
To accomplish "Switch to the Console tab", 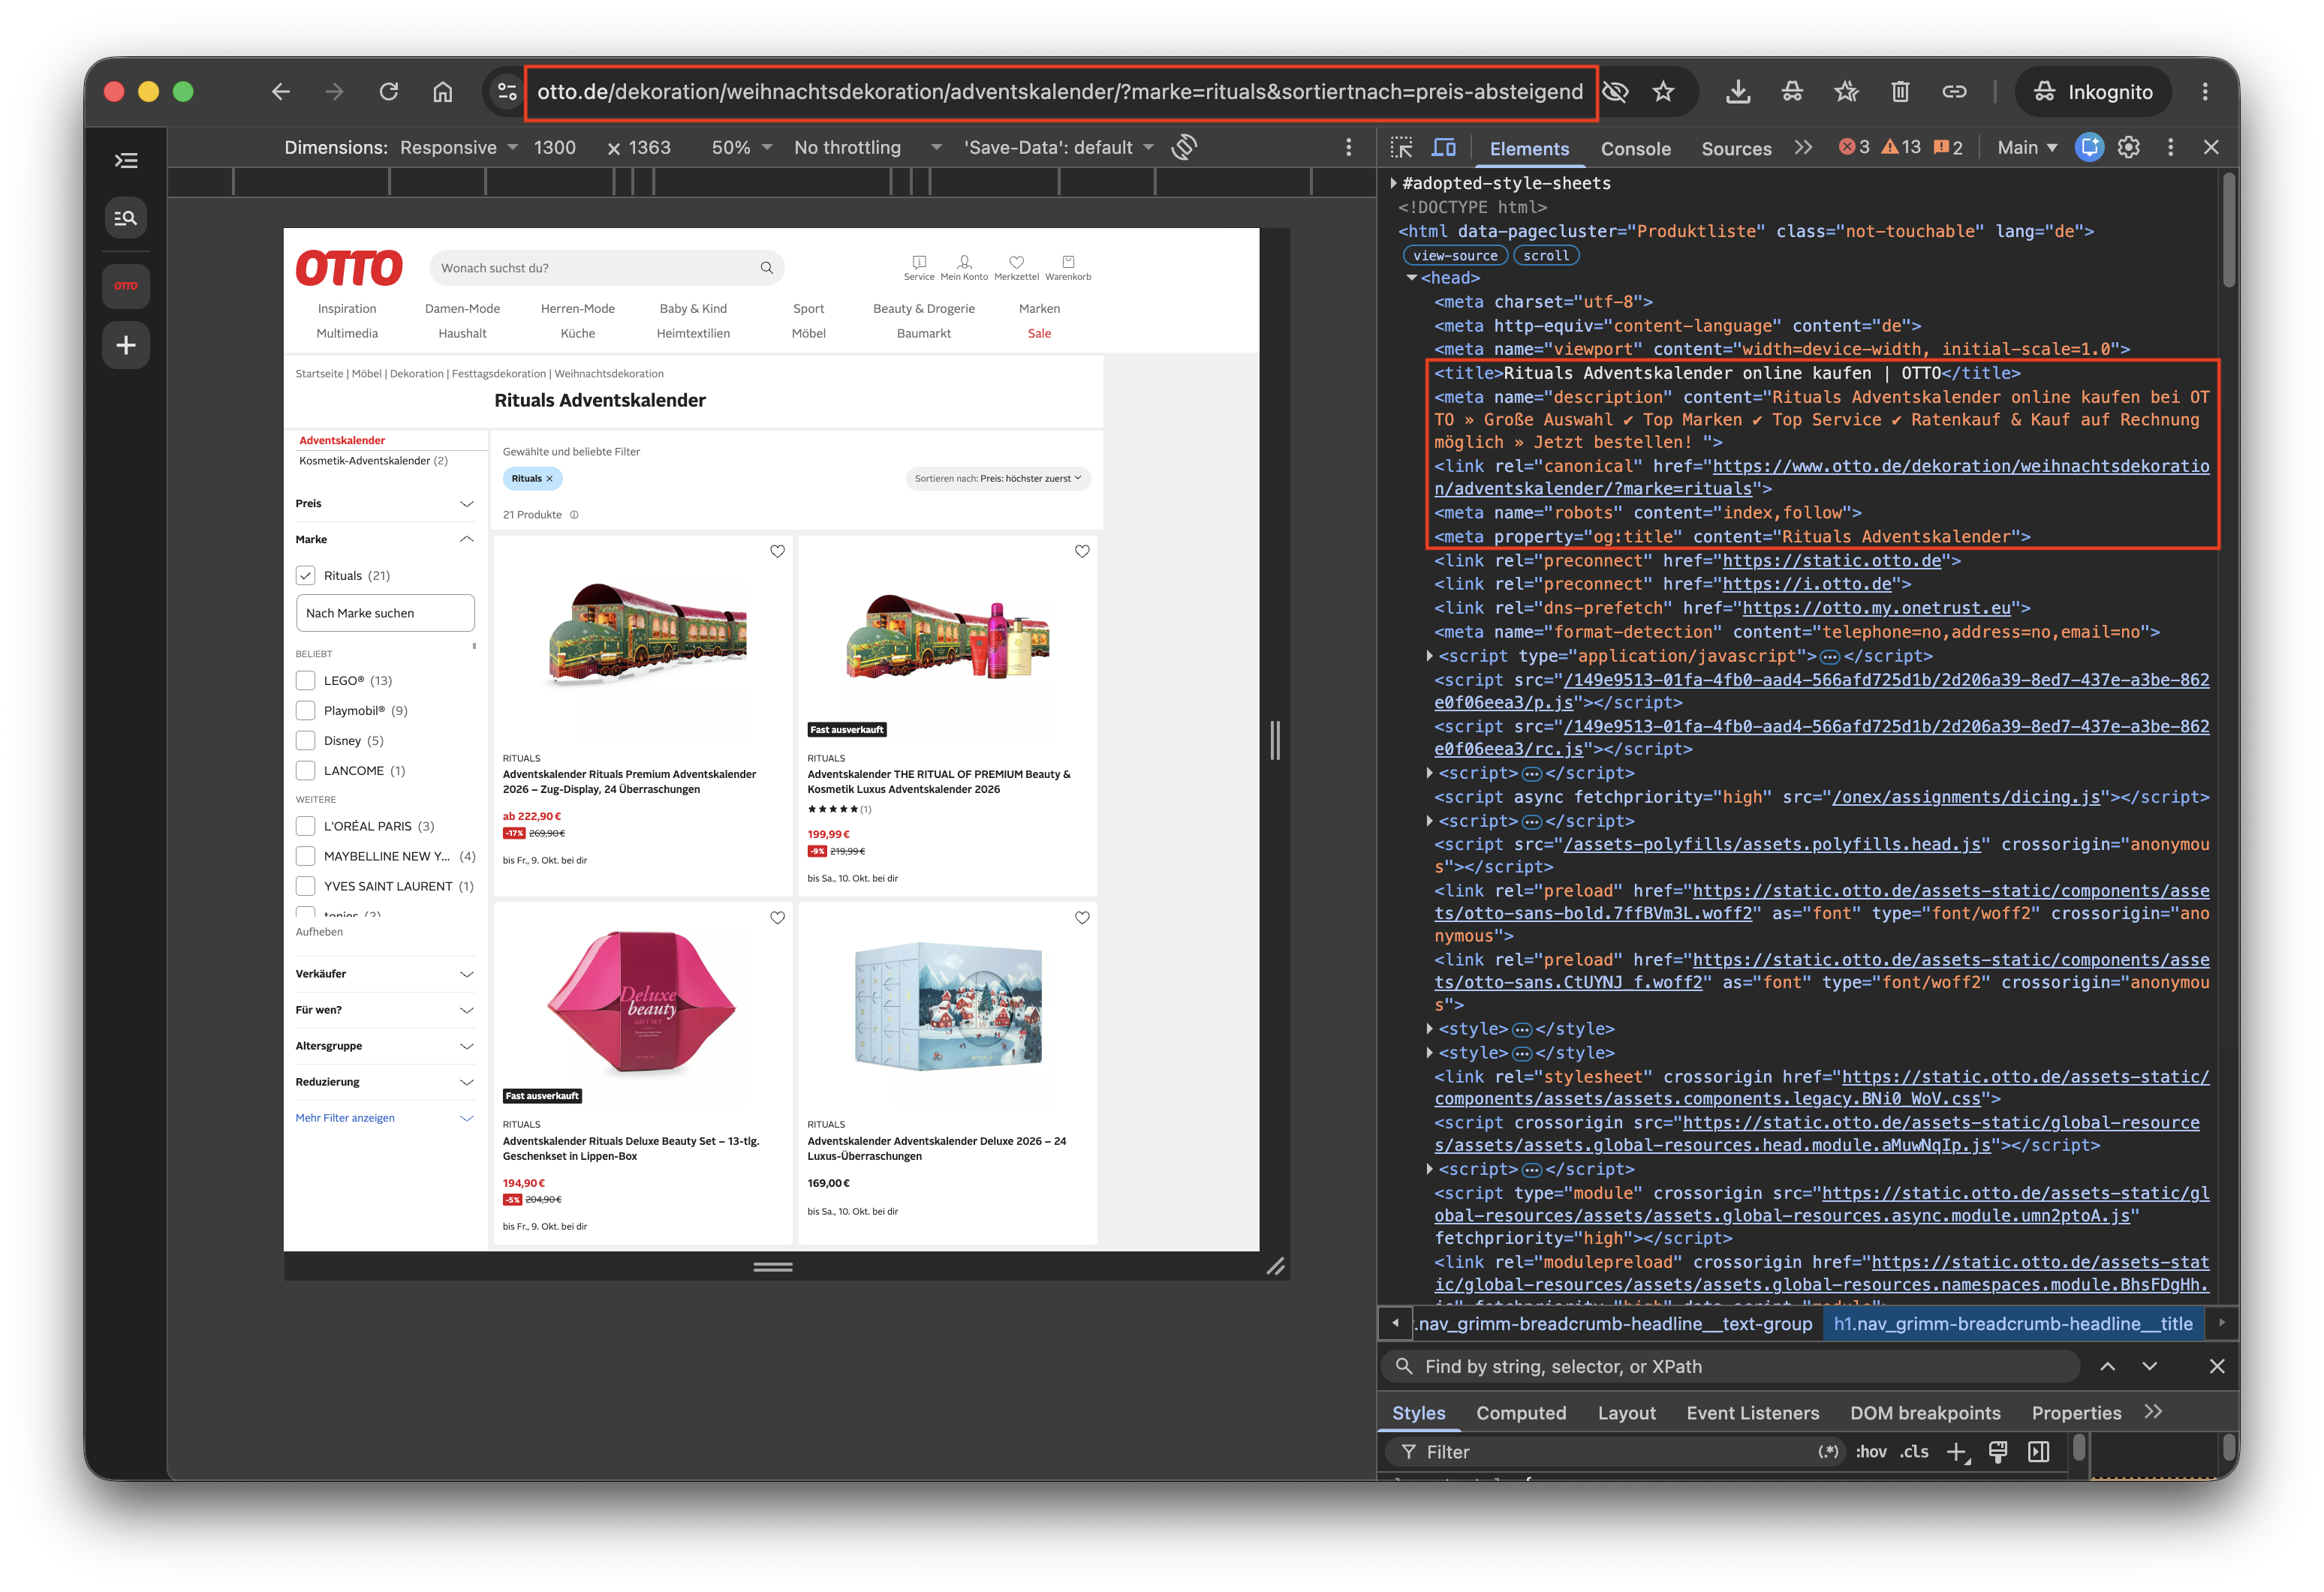I will click(x=1635, y=149).
